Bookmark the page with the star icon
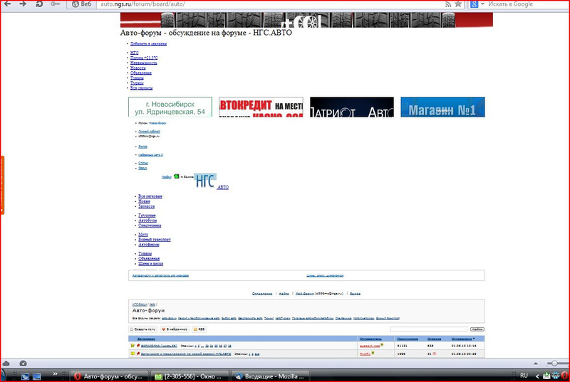Image resolution: width=570 pixels, height=382 pixels. 458,4
